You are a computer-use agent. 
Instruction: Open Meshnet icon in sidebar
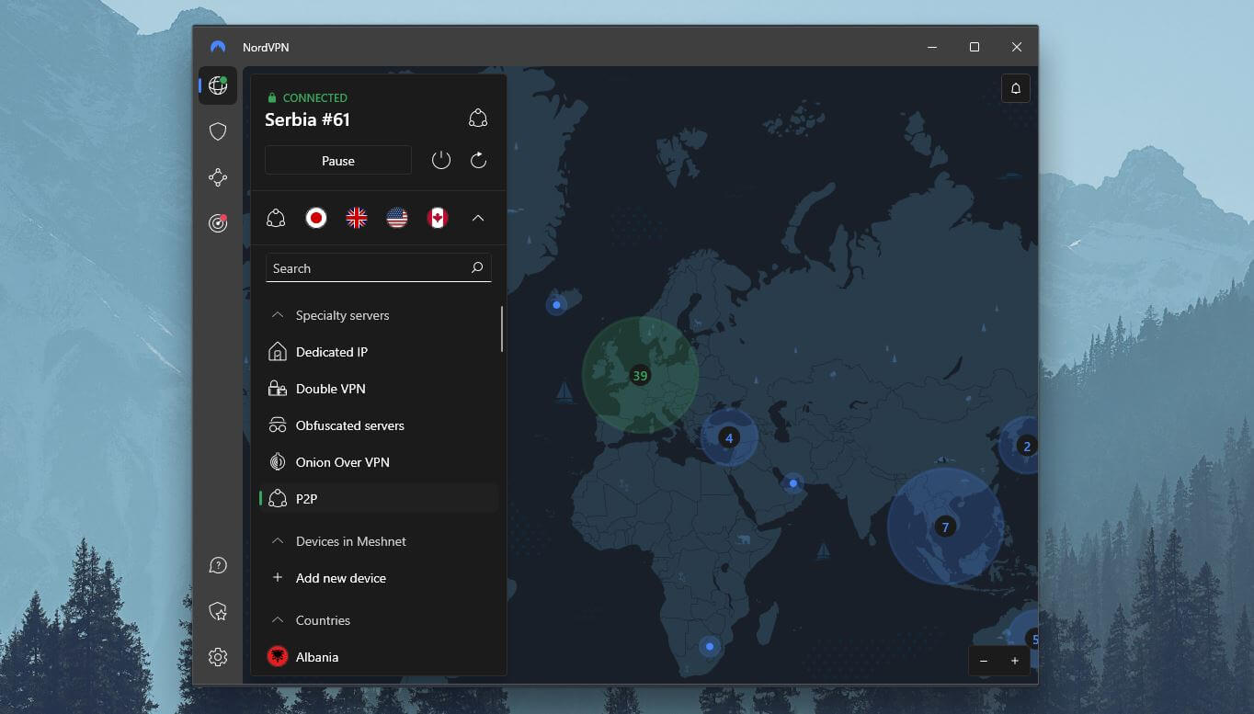(218, 177)
